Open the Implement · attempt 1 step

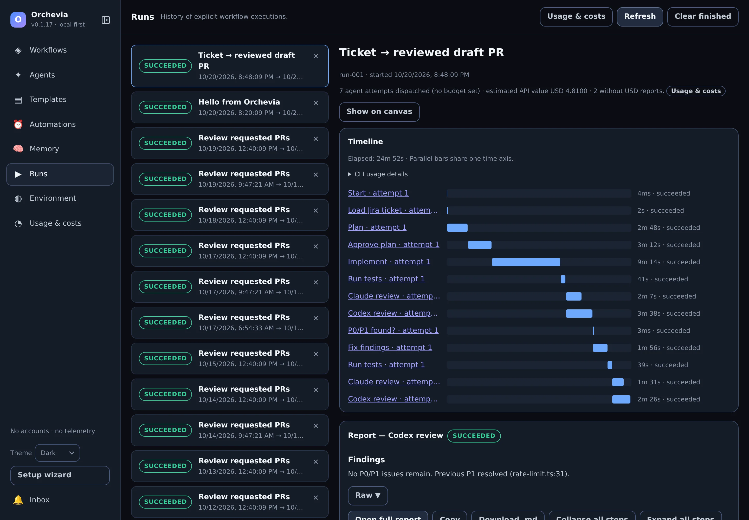[389, 262]
